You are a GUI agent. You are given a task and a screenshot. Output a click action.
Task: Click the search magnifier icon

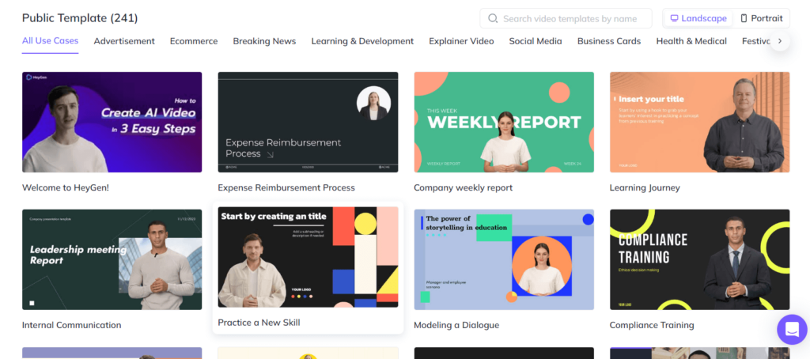click(494, 19)
